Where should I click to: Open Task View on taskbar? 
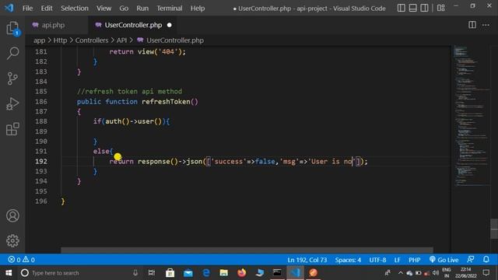tap(152, 273)
